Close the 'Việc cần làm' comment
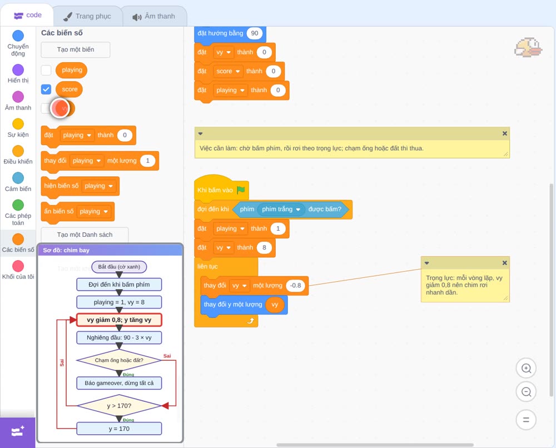556x448 pixels. (505, 133)
